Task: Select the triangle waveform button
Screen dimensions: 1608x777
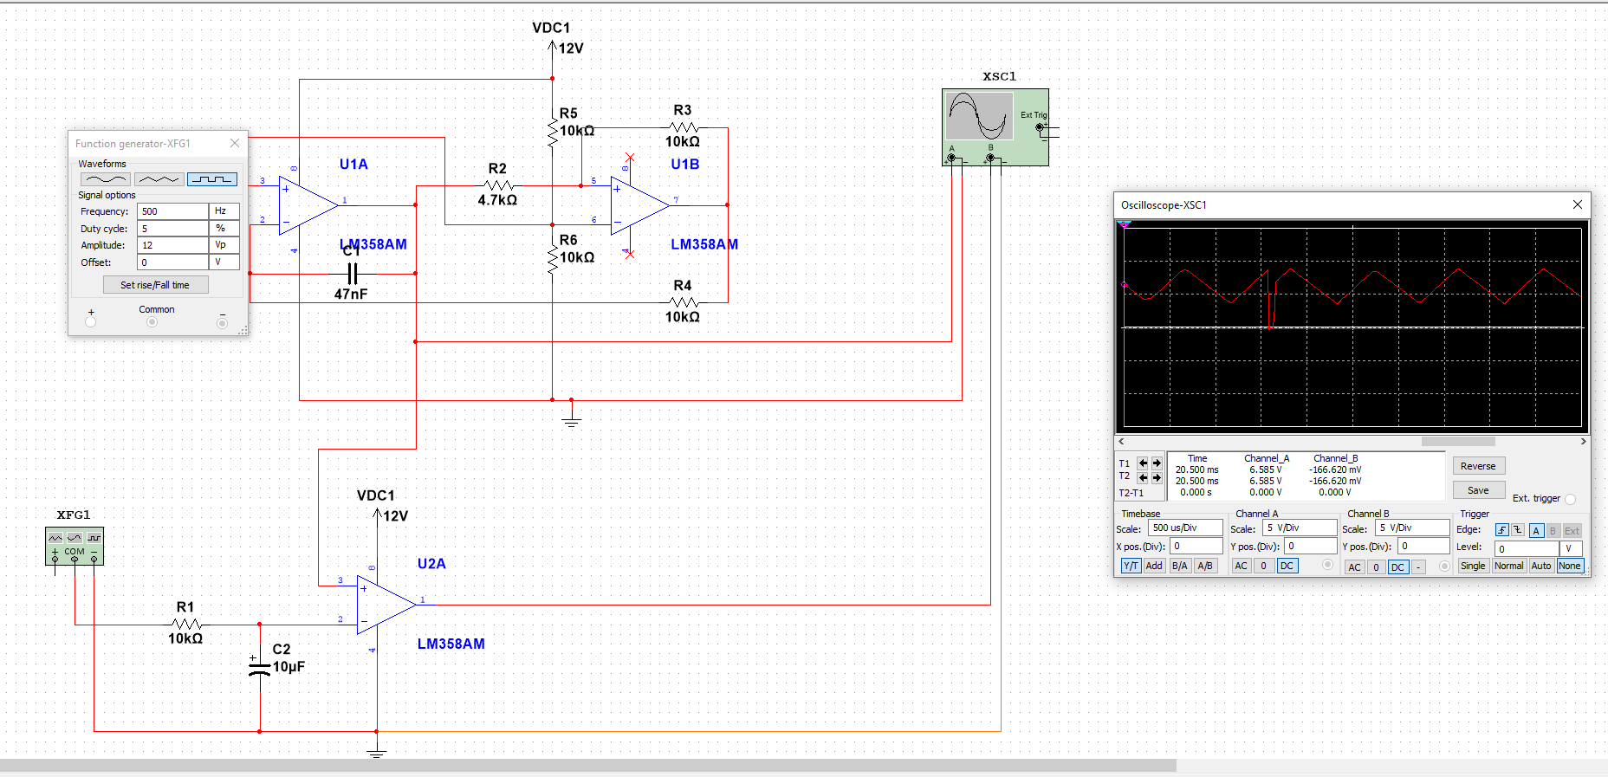Action: [159, 179]
